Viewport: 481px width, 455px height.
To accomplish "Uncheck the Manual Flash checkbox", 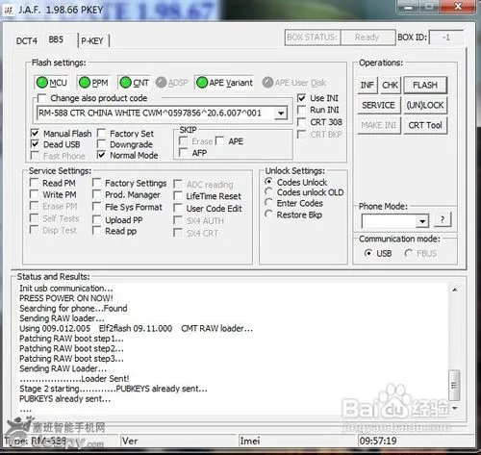I will pos(35,133).
